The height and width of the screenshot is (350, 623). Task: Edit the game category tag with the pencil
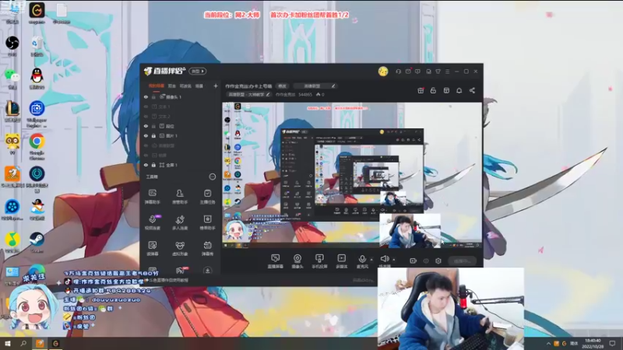tap(333, 86)
